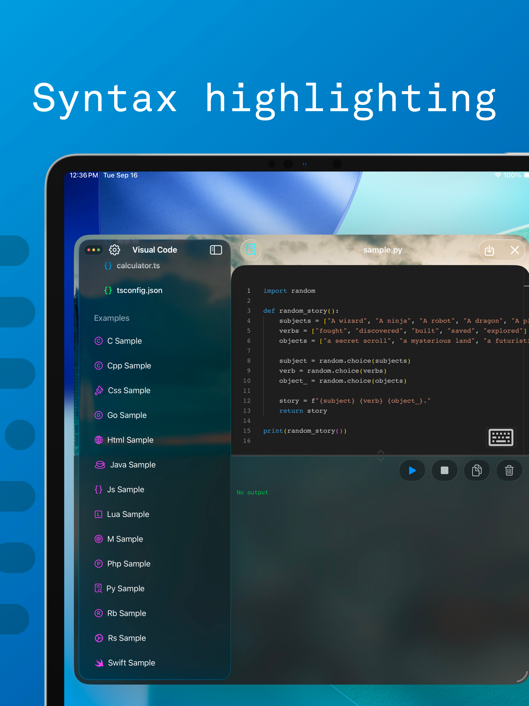This screenshot has width=529, height=706.
Task: Open the Lua Sample example
Action: (x=128, y=514)
